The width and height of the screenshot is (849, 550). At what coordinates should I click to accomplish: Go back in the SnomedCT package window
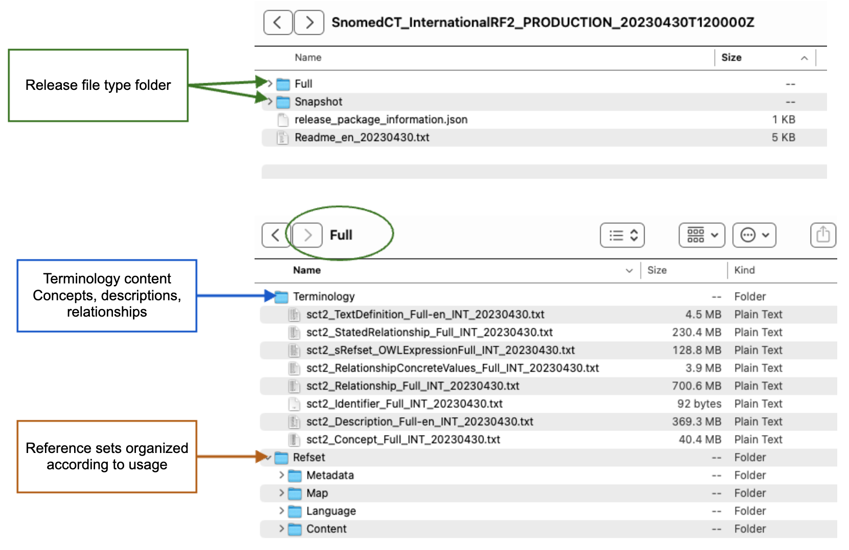coord(278,22)
